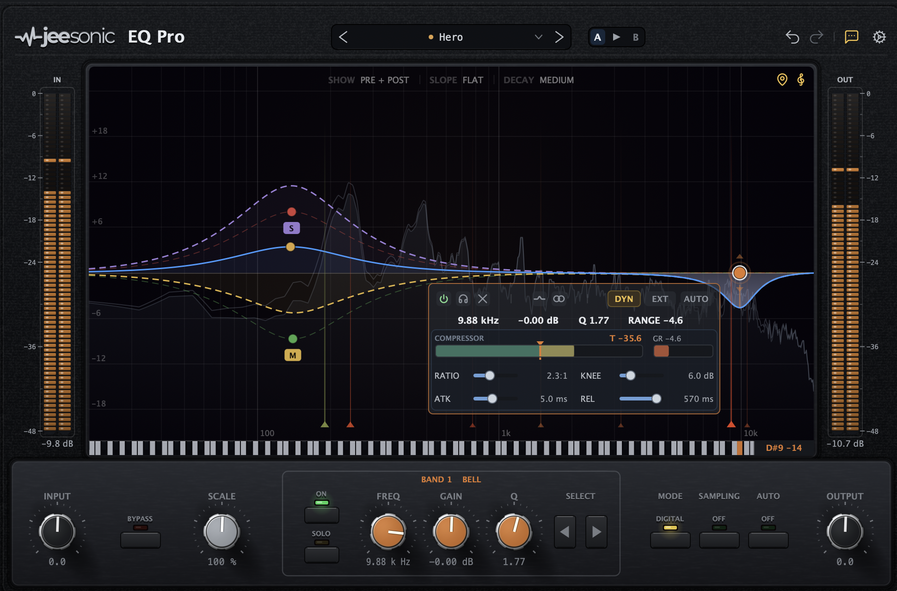Click the location pin marker icon
The height and width of the screenshot is (591, 897).
click(782, 80)
